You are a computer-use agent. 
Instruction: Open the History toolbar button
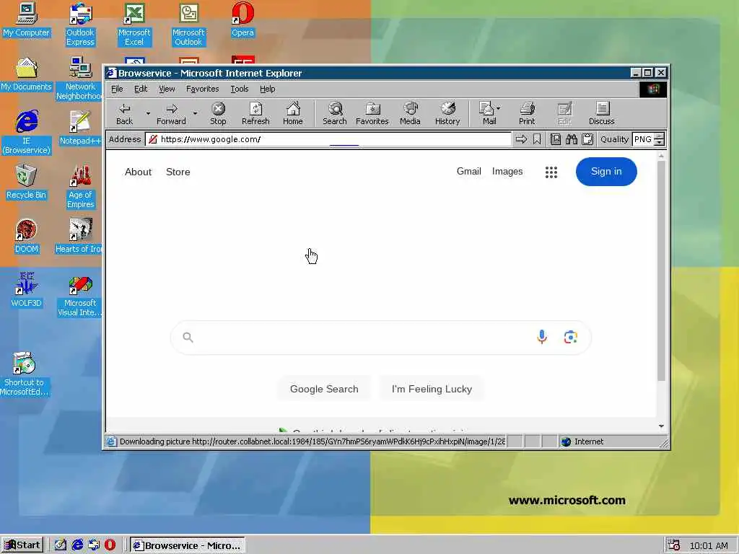(x=447, y=113)
